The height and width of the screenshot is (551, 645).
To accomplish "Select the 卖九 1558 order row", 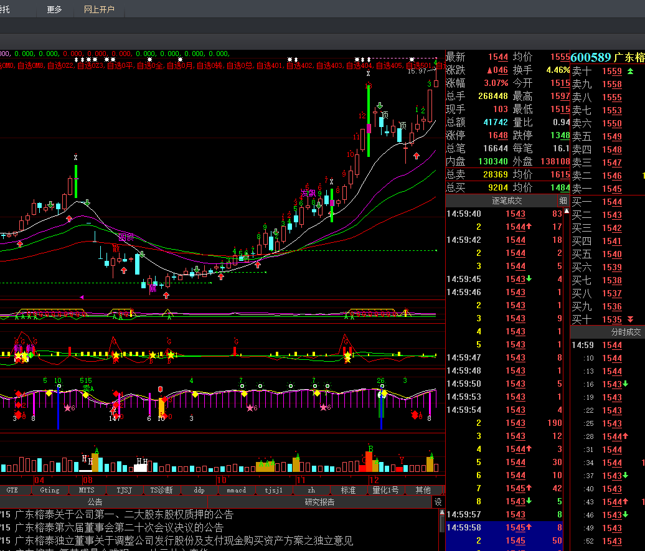I will (x=608, y=84).
